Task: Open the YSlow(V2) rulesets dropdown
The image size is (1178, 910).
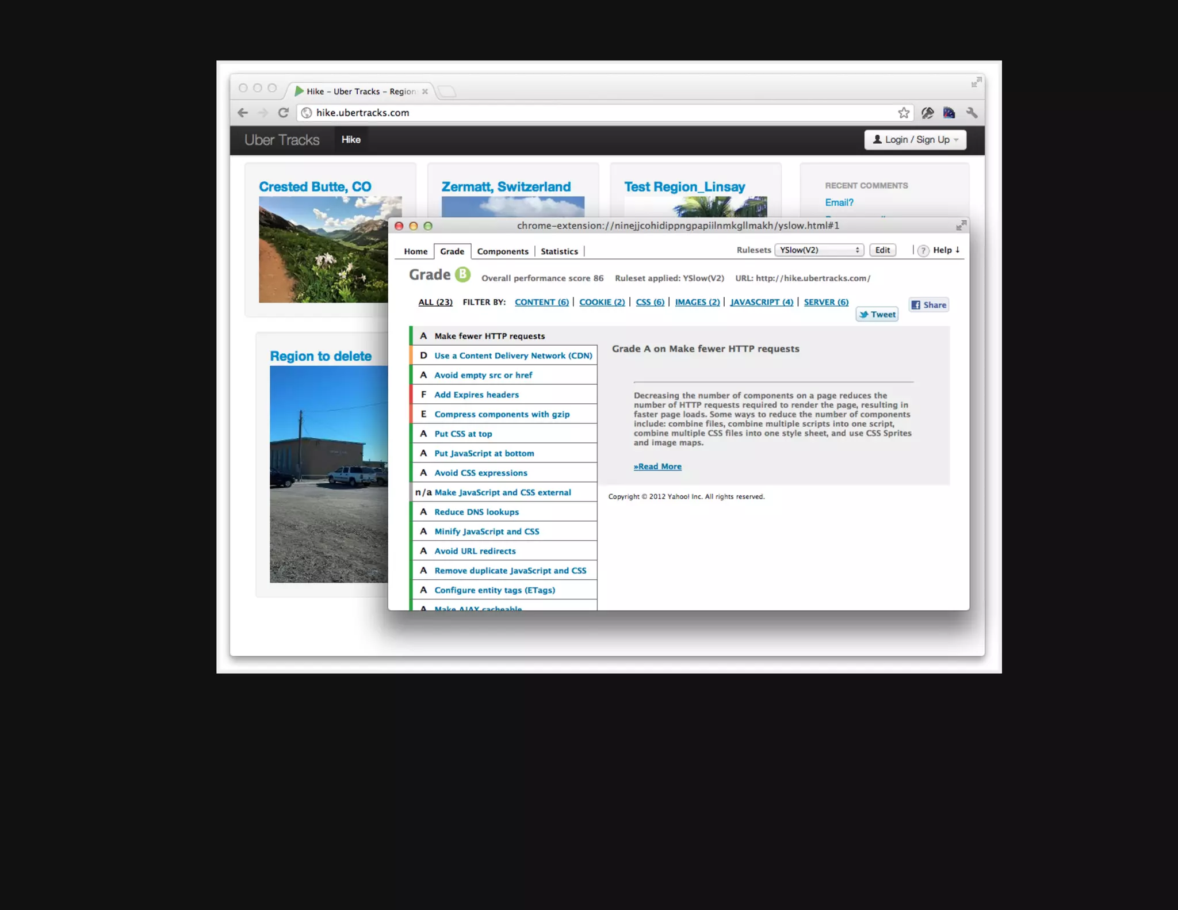Action: [819, 250]
